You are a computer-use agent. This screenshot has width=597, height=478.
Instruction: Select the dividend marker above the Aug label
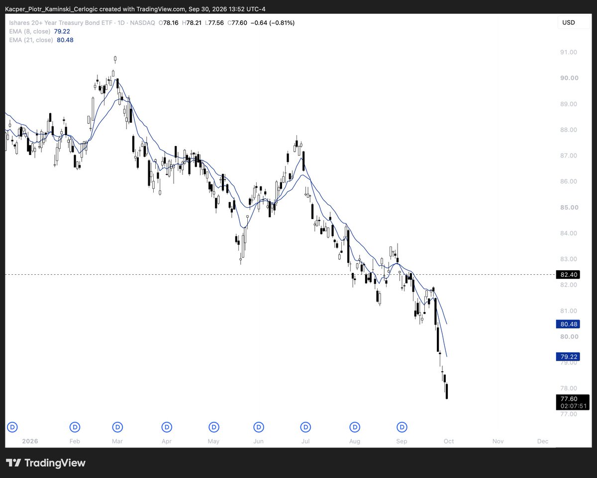coord(355,427)
